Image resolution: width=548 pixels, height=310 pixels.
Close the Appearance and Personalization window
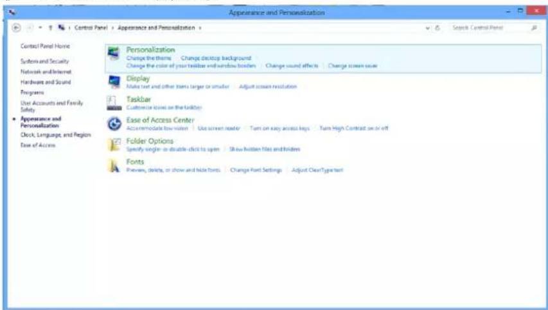[x=536, y=11]
